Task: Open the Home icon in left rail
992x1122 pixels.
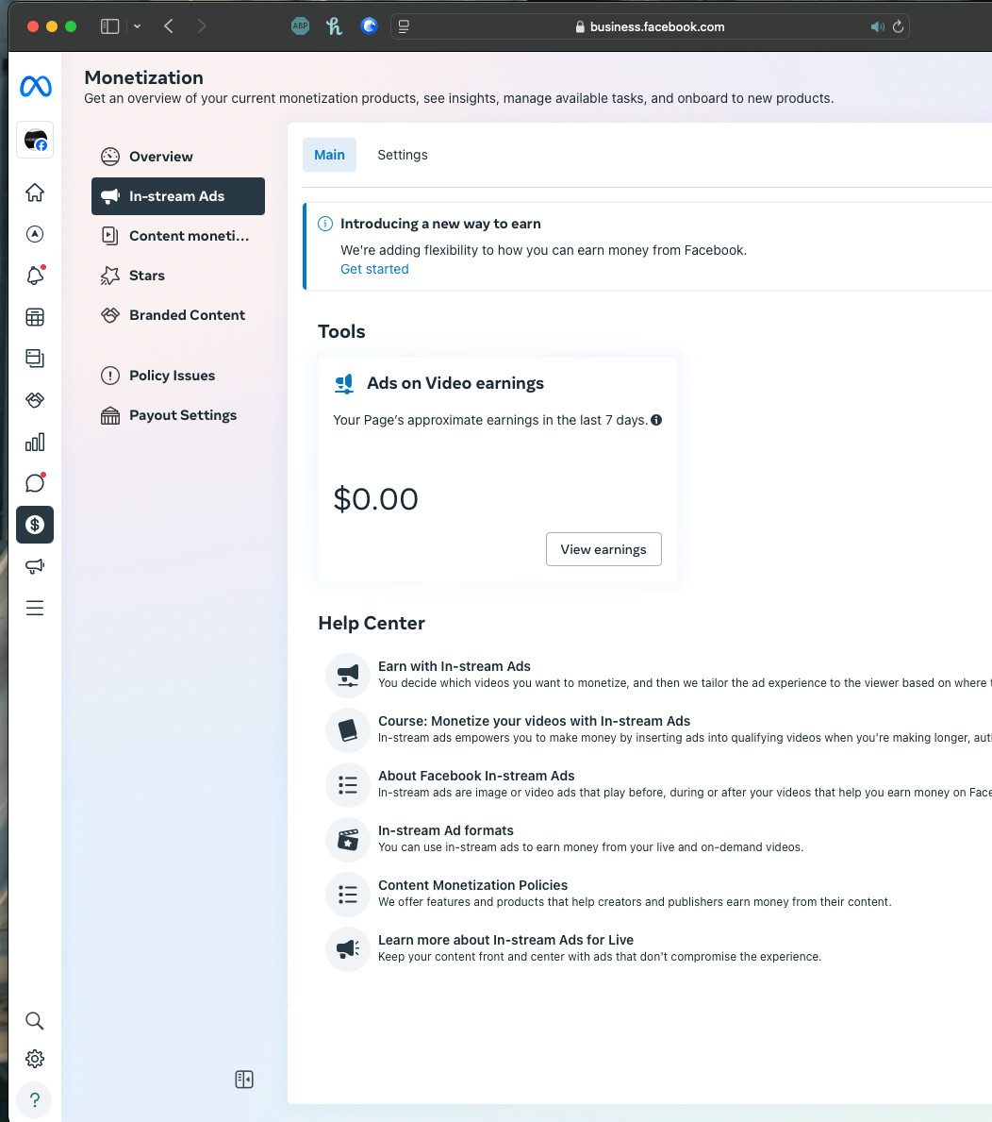Action: (x=35, y=193)
